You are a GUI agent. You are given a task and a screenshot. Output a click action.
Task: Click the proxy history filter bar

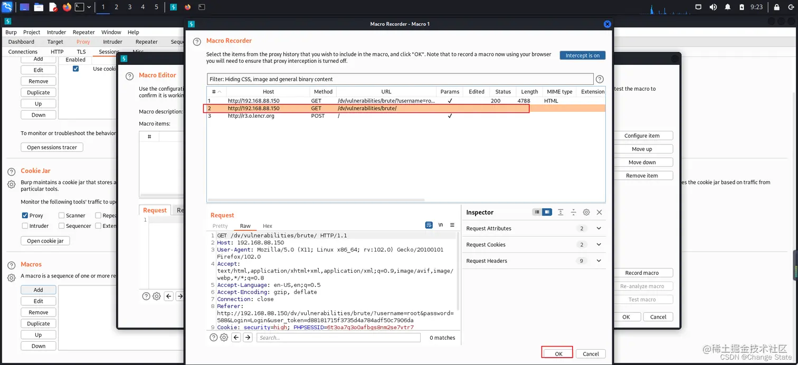pyautogui.click(x=400, y=79)
